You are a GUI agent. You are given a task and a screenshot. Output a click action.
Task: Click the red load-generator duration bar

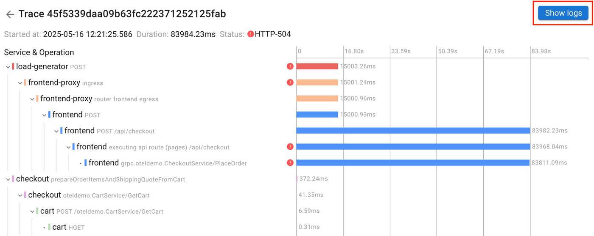[x=317, y=66]
